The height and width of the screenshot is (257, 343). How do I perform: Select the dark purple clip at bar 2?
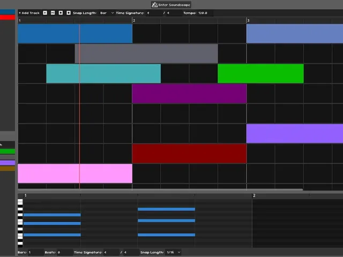189,94
